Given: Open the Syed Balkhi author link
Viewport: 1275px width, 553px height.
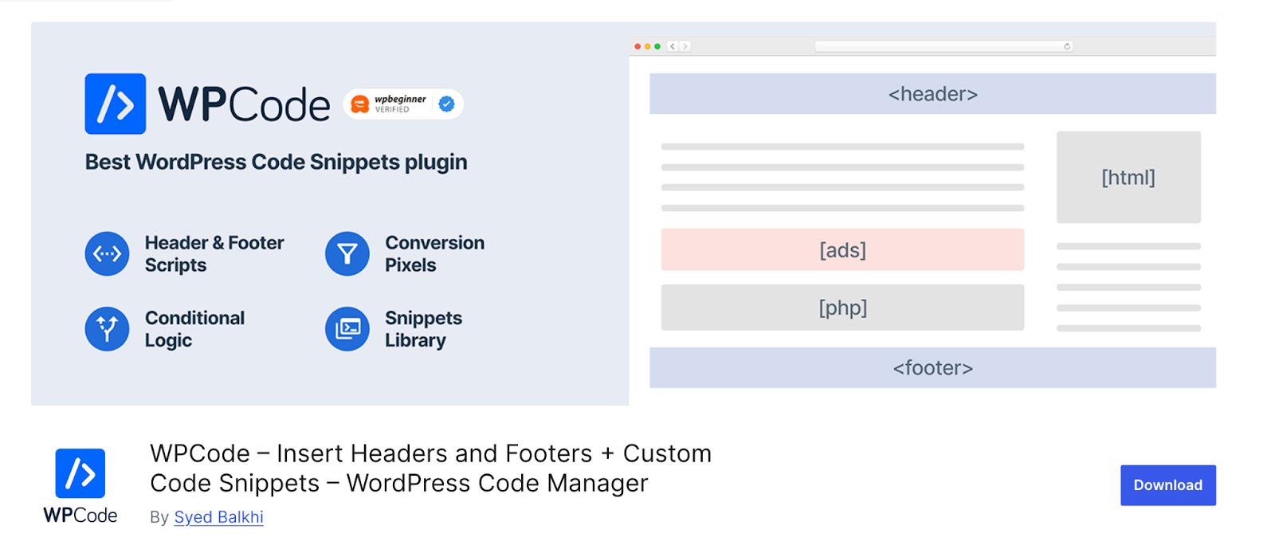Looking at the screenshot, I should pos(218,517).
